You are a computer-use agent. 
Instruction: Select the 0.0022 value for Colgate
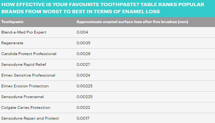[83, 108]
